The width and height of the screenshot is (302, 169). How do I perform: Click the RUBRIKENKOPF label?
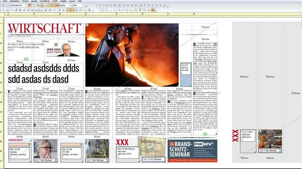coord(16,140)
